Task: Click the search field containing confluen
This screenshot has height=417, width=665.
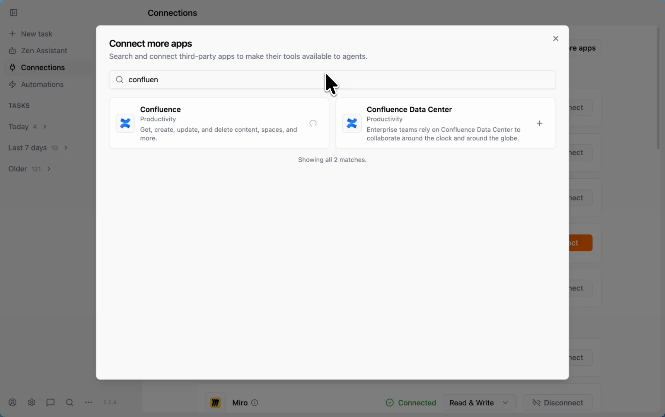Action: tap(332, 80)
